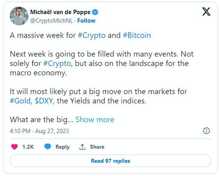Expand tweet with Show more
221x176 pixels.
click(95, 119)
